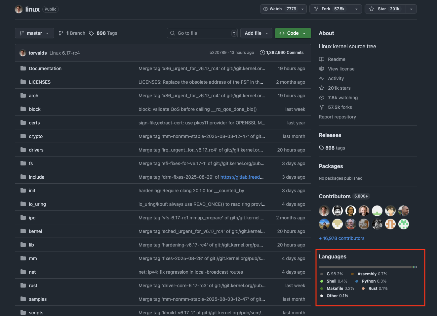The image size is (437, 316).
Task: Open the 1 Branch link
Action: coord(72,33)
